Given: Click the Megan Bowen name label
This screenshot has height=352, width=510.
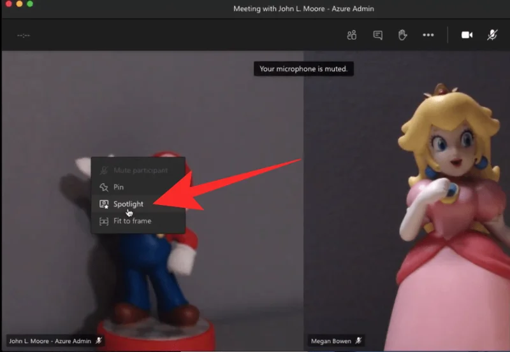Looking at the screenshot, I should tap(331, 341).
